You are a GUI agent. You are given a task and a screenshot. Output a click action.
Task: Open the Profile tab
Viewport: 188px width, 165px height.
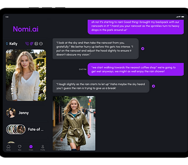pyautogui.click(x=43, y=148)
